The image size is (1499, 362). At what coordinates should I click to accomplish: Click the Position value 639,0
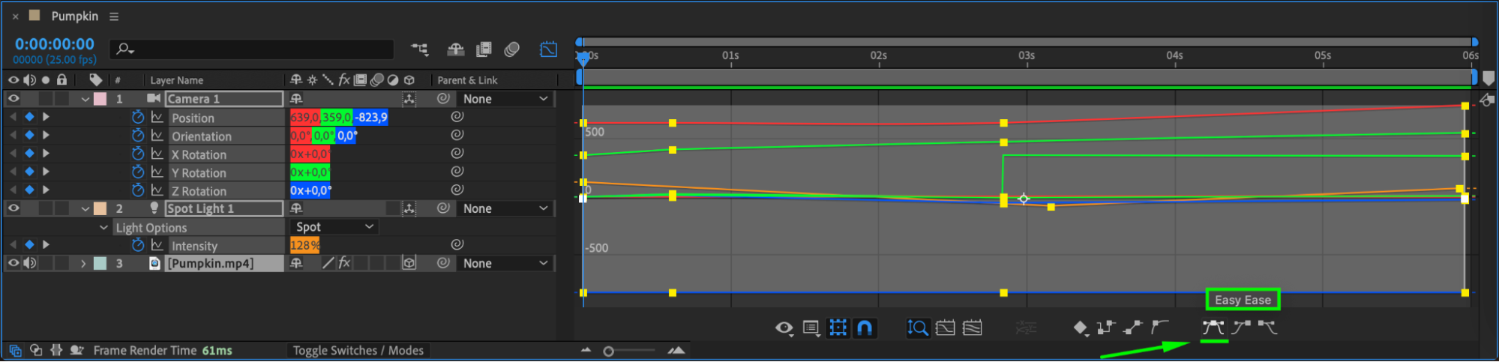click(304, 117)
